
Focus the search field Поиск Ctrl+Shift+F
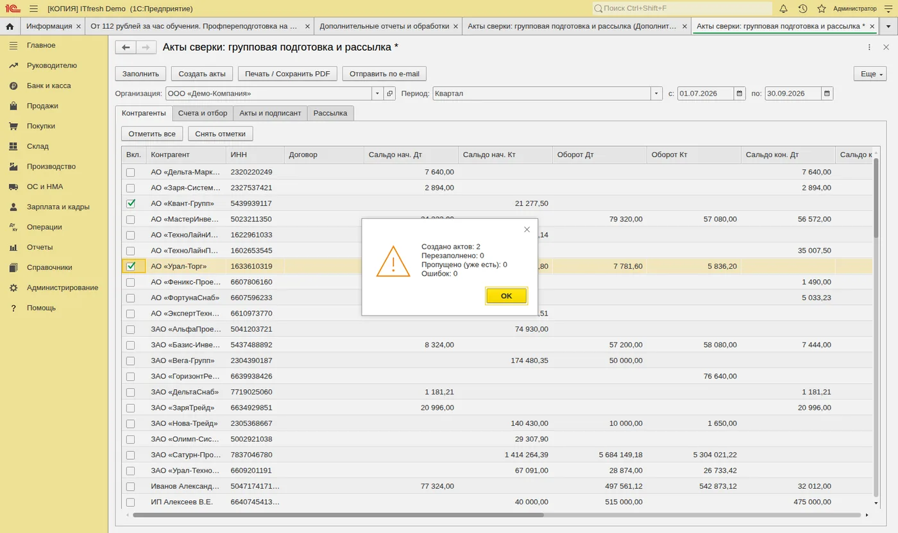tap(682, 8)
